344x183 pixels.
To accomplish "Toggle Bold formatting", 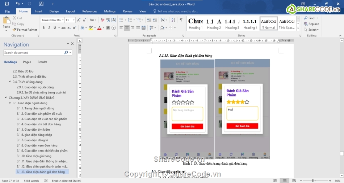I will [43, 28].
